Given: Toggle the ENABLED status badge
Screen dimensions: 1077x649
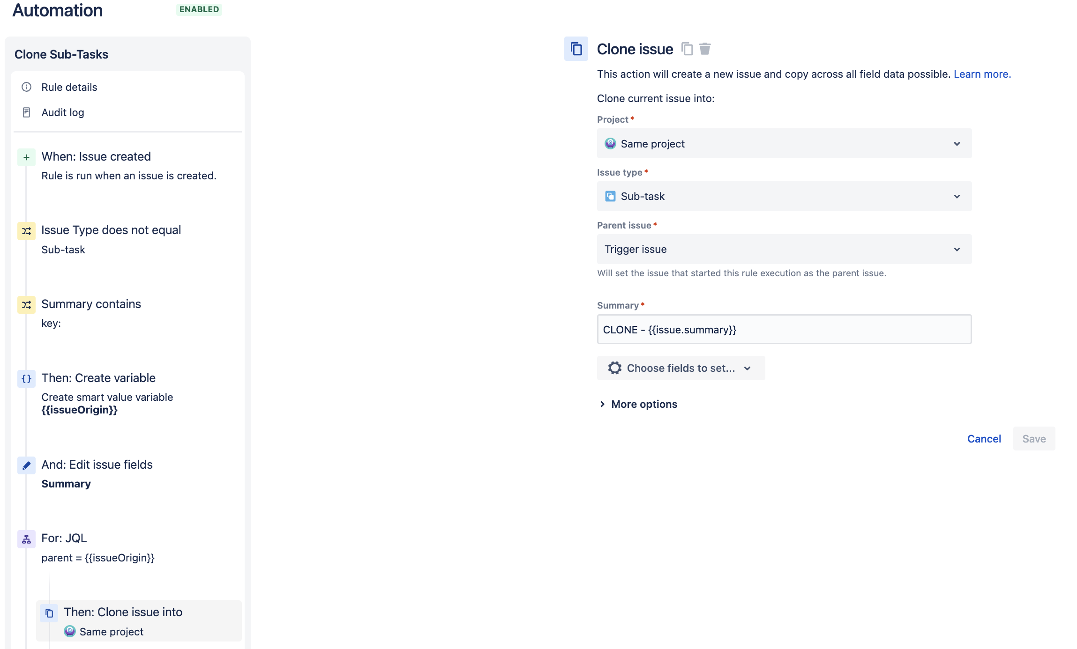Looking at the screenshot, I should (199, 9).
